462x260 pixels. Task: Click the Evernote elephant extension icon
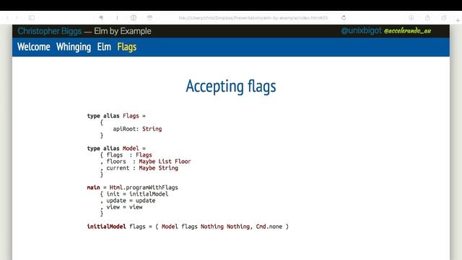click(101, 18)
